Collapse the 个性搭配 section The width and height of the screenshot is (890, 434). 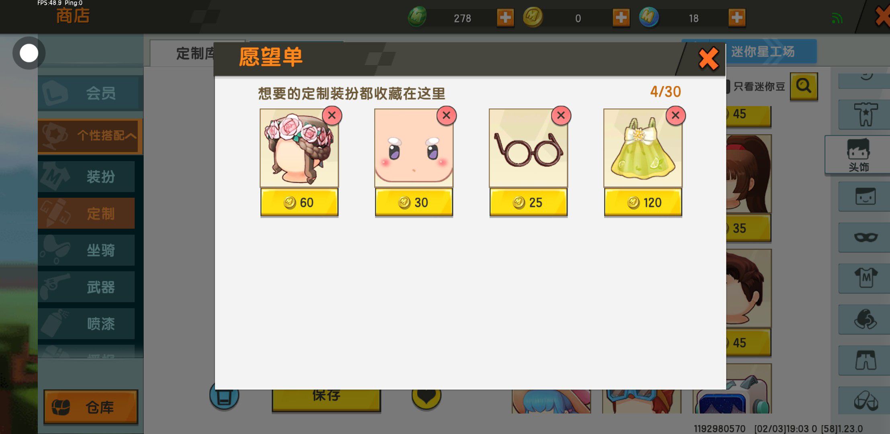point(90,136)
